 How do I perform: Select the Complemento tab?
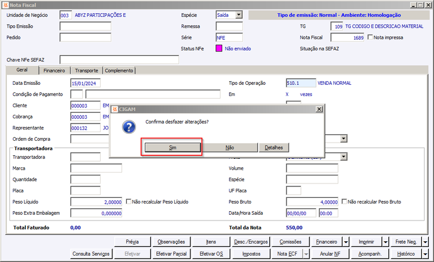(119, 70)
